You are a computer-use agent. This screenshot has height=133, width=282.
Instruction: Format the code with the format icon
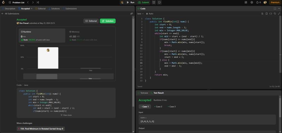point(262,14)
